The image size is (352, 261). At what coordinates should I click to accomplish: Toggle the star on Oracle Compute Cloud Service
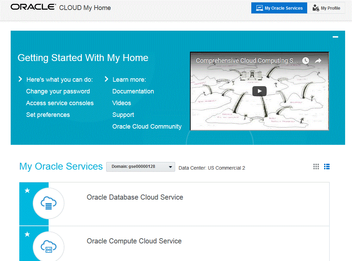[x=27, y=234]
